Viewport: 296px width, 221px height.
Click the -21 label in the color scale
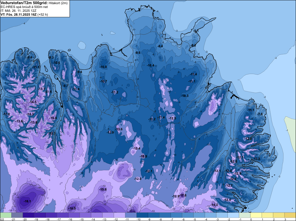(13, 219)
